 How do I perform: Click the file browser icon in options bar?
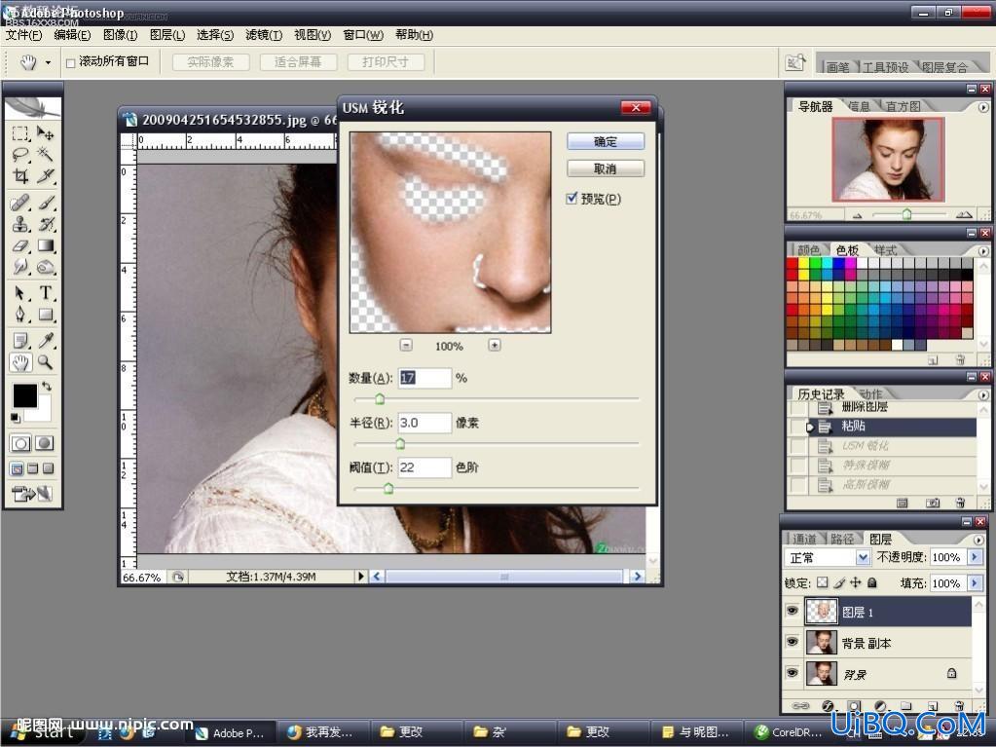pos(795,63)
